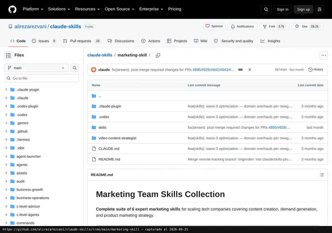Expand business-growth folder chevron
The image size is (332, 233).
(x=6, y=190)
